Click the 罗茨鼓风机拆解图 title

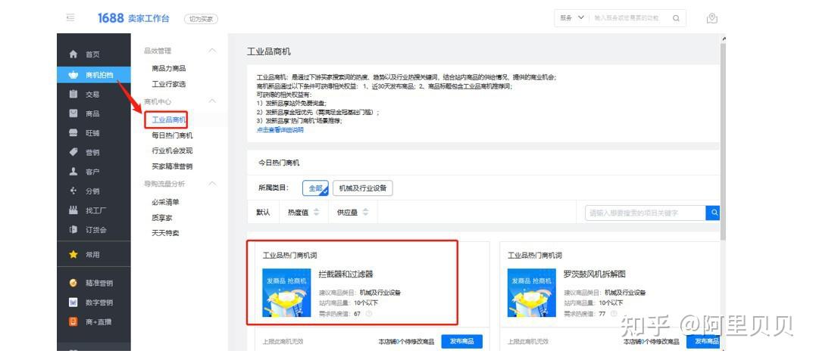point(595,275)
